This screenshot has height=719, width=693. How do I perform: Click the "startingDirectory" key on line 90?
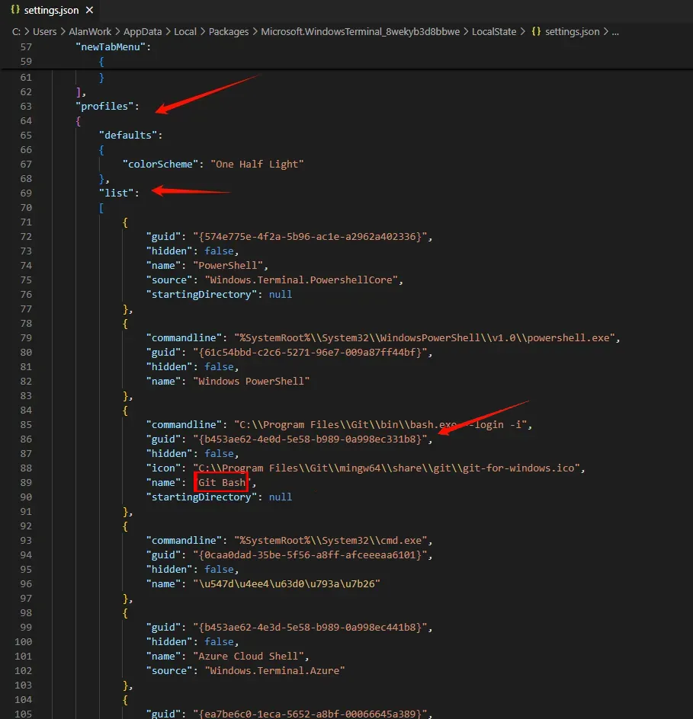point(201,497)
